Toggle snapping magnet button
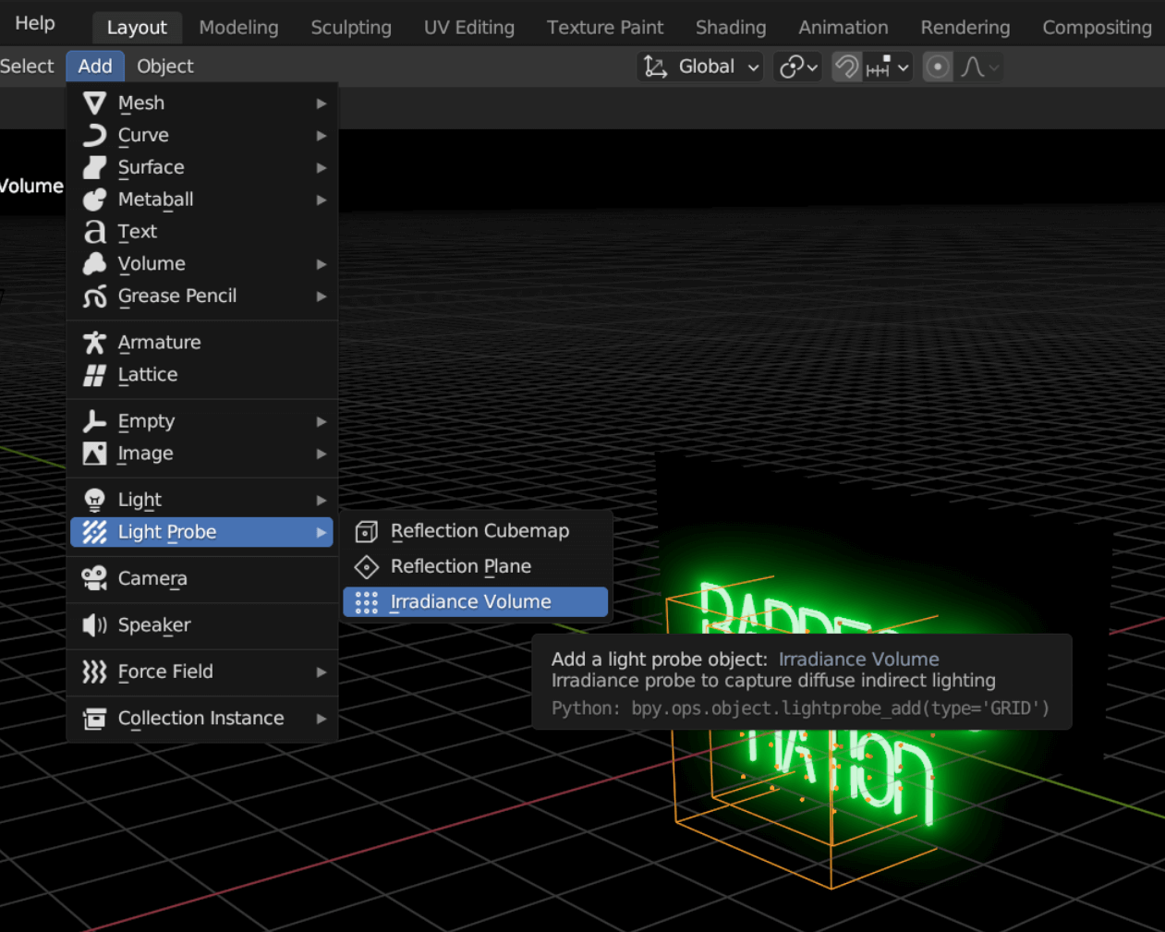 pos(846,67)
